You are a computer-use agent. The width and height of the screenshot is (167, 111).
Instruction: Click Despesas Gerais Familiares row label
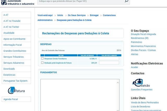point(56,59)
